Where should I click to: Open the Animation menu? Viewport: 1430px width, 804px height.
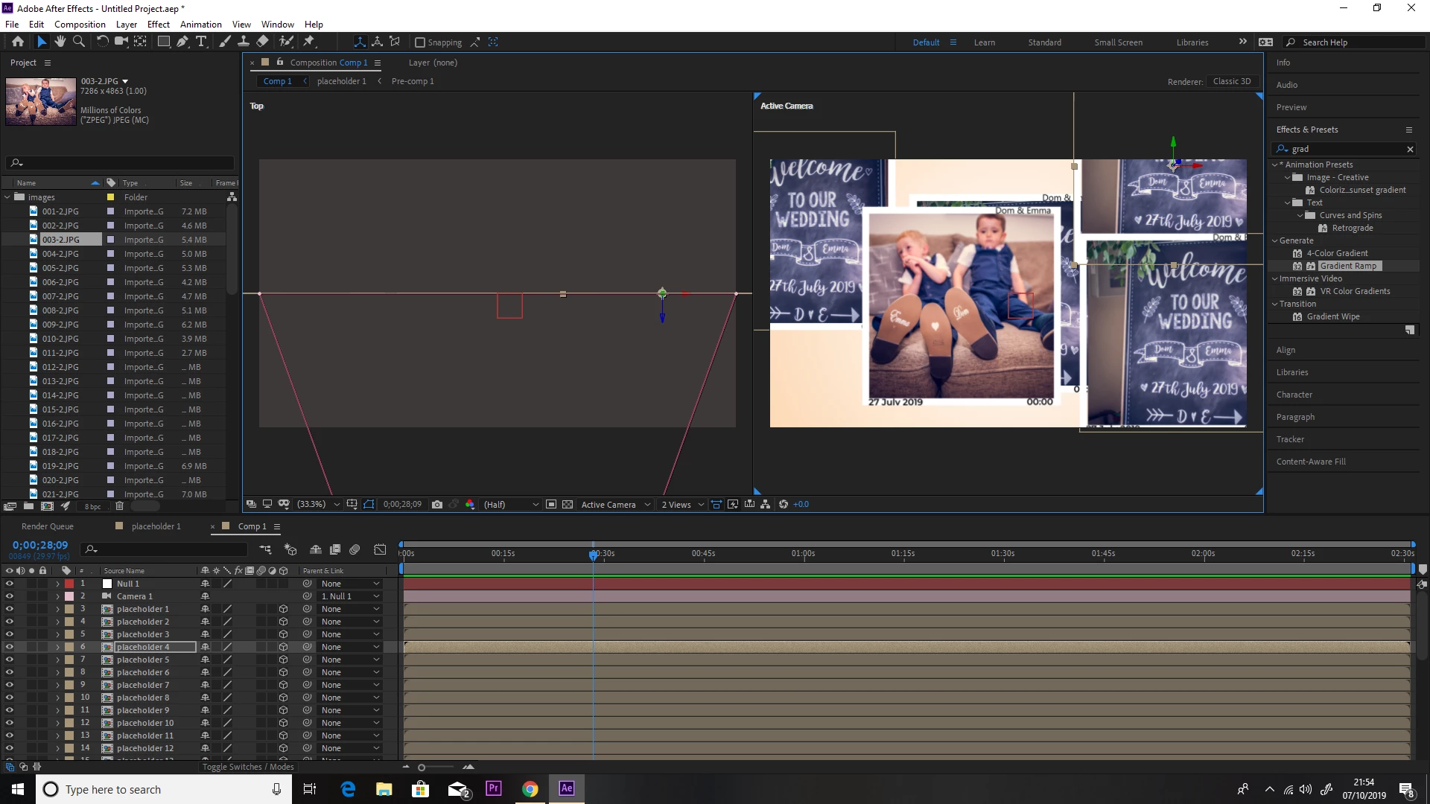tap(200, 24)
